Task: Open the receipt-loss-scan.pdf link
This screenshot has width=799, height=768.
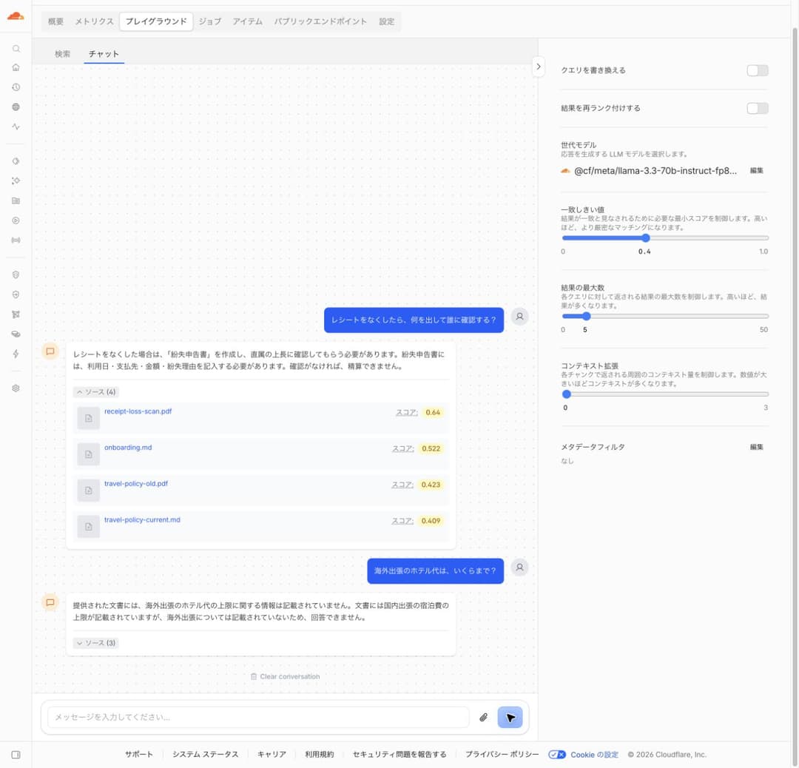Action: [x=138, y=411]
